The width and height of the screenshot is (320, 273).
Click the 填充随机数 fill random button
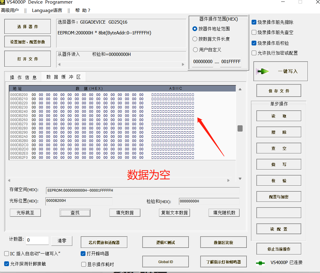[x=224, y=213]
